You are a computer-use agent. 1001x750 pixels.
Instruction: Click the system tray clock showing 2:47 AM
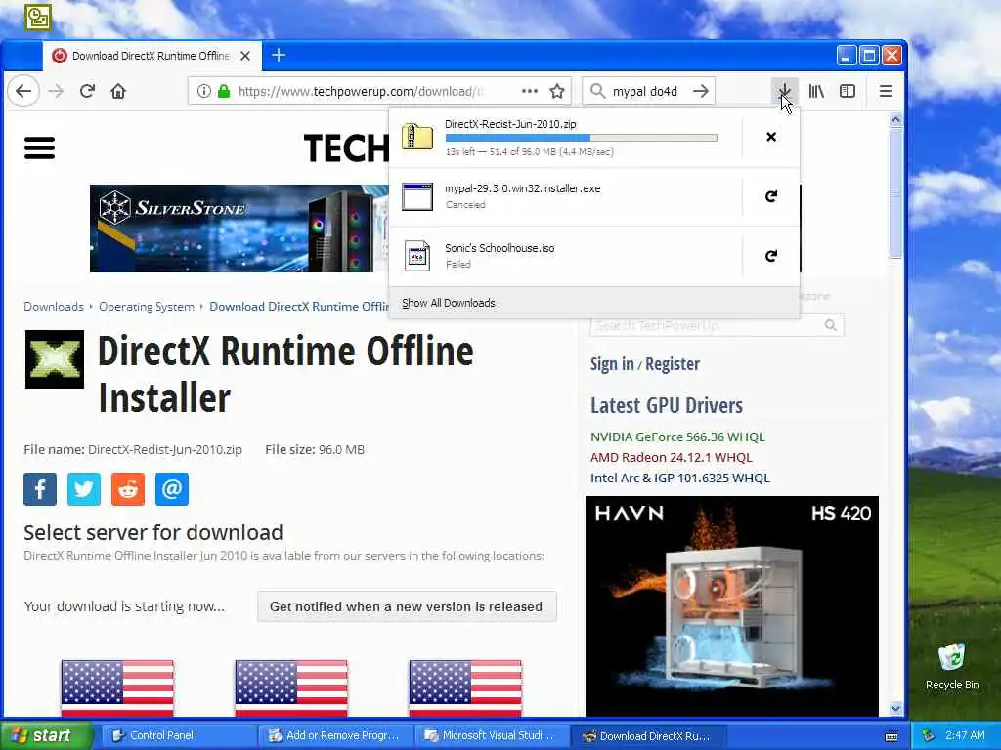(965, 735)
